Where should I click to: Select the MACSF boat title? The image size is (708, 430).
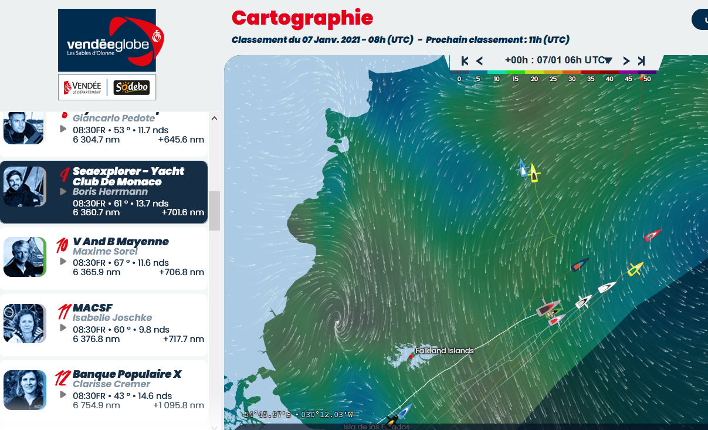[93, 308]
